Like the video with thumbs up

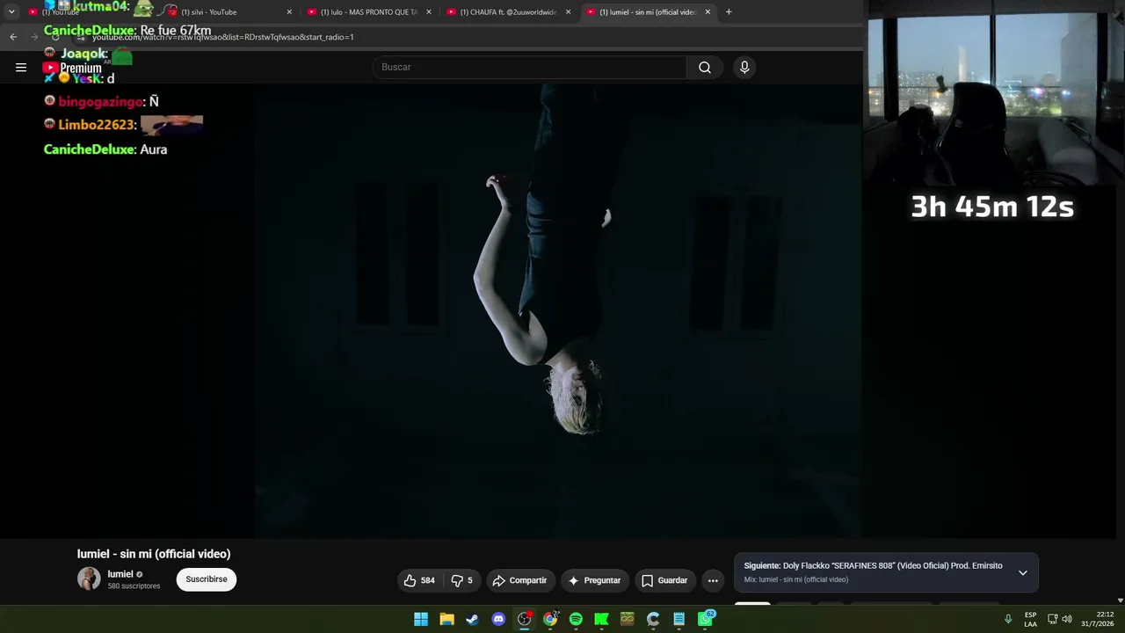[420, 580]
